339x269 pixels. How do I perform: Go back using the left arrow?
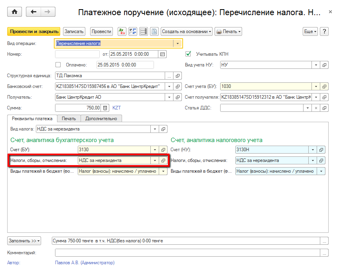point(34,12)
